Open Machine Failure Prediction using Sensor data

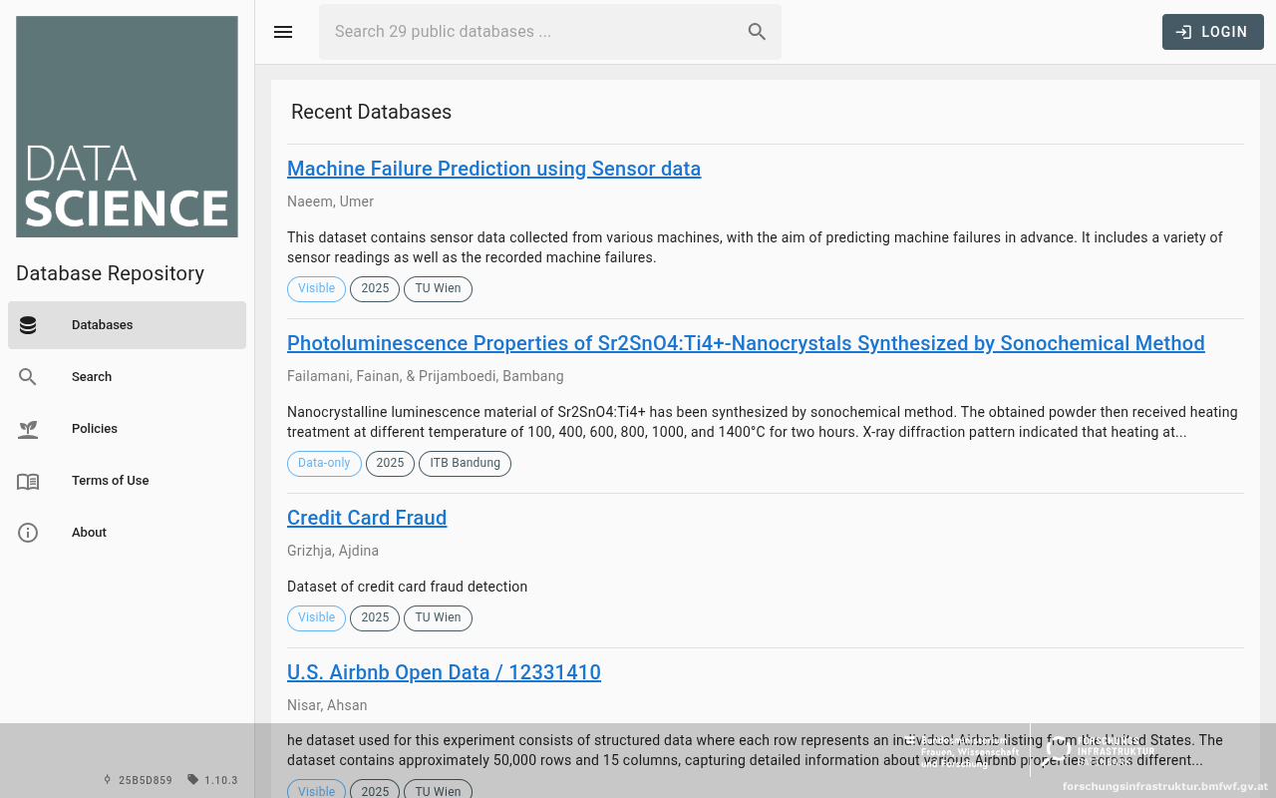coord(493,169)
